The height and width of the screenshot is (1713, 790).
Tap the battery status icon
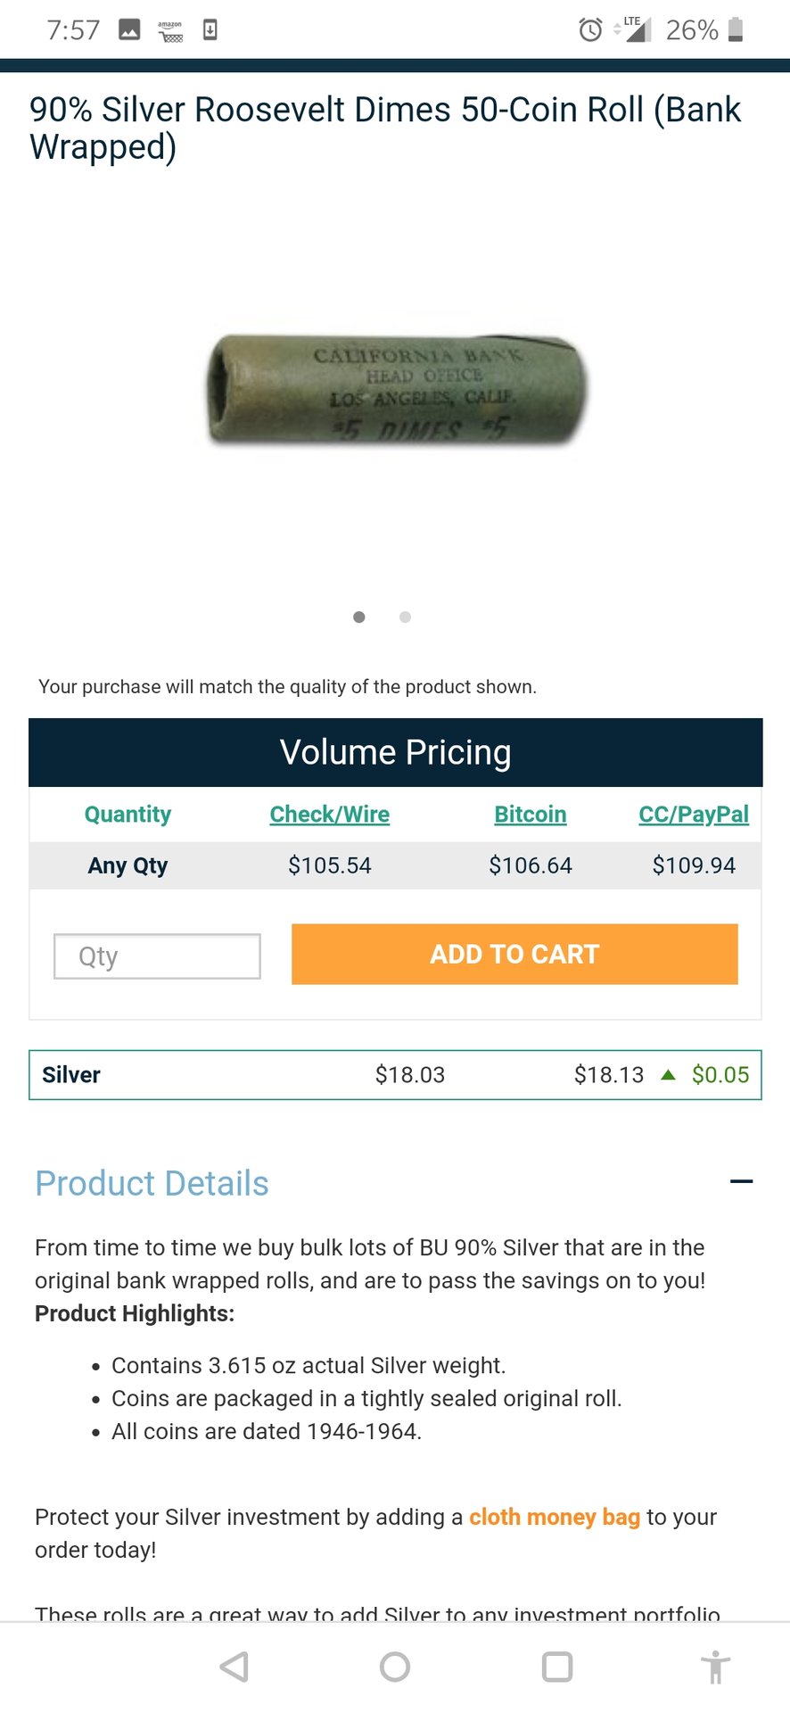point(736,29)
